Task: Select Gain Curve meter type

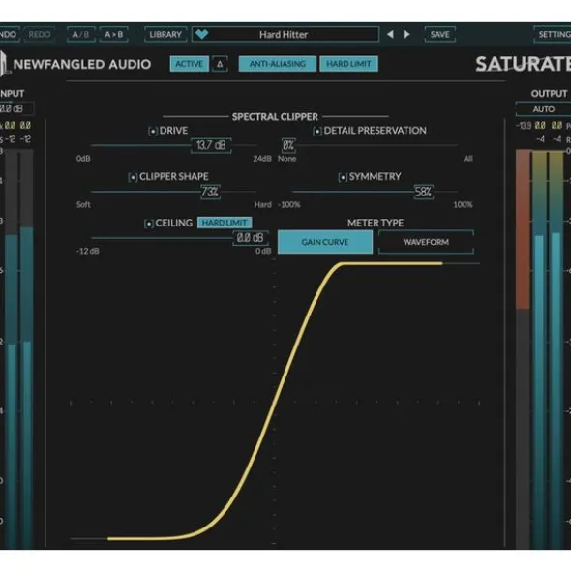Action: click(325, 242)
